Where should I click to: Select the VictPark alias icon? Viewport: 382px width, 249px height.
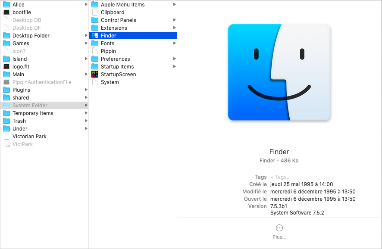click(6, 144)
